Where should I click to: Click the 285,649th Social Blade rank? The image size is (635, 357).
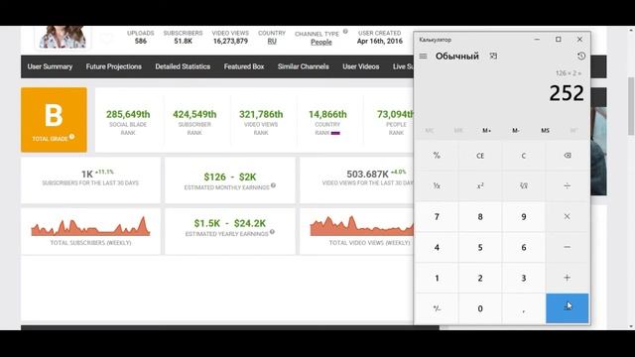[x=128, y=115]
